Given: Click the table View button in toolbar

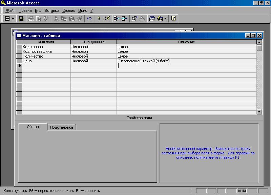Looking at the screenshot, I should tap(7, 19).
